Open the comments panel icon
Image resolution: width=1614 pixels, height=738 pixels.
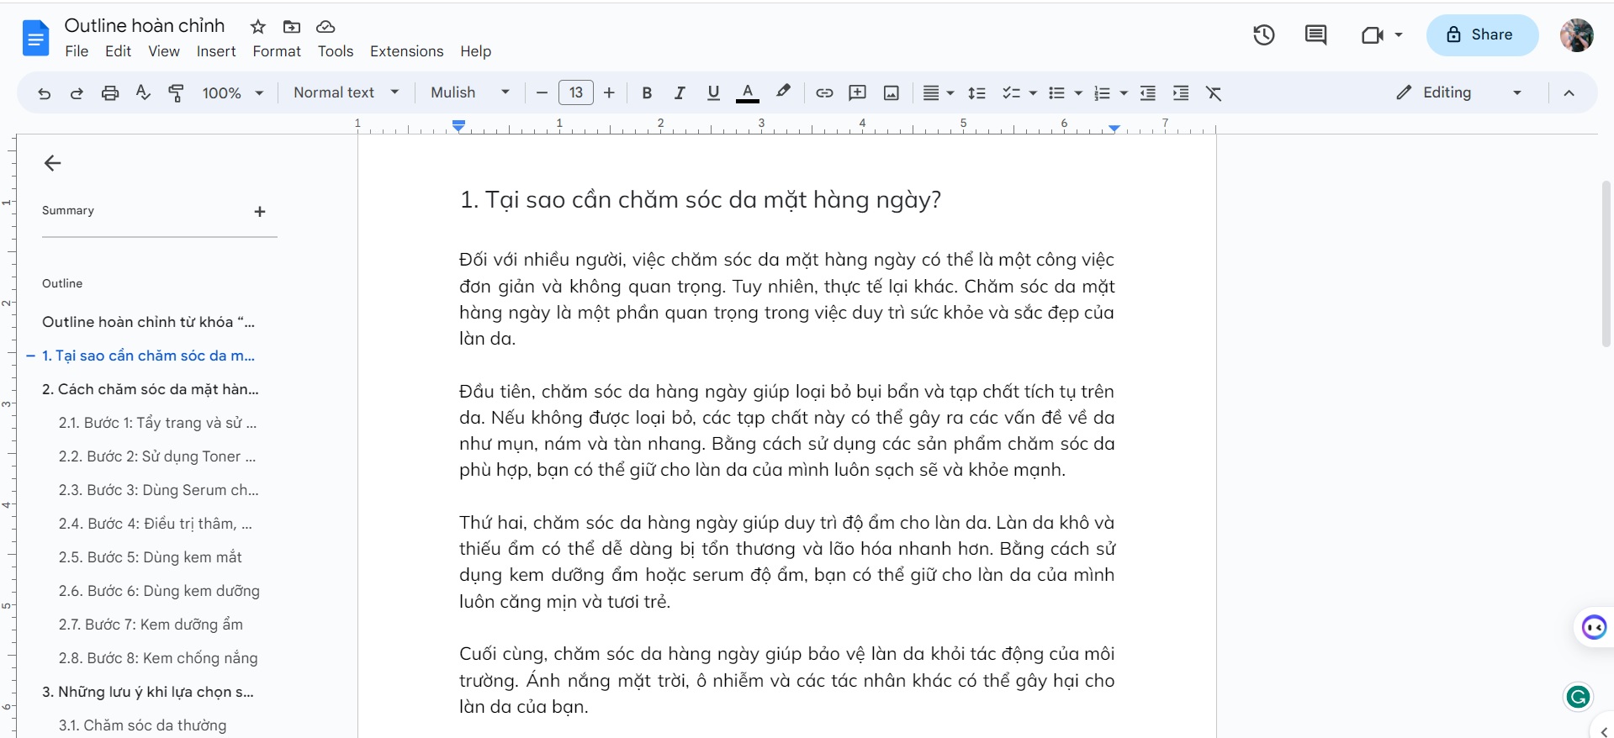(x=1315, y=35)
